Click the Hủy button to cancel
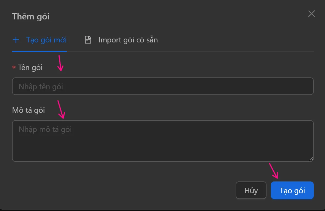 click(251, 190)
